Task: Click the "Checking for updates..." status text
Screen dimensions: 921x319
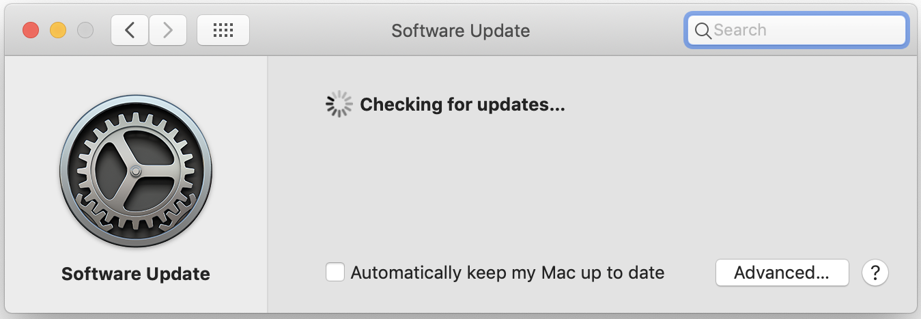Action: pyautogui.click(x=462, y=105)
